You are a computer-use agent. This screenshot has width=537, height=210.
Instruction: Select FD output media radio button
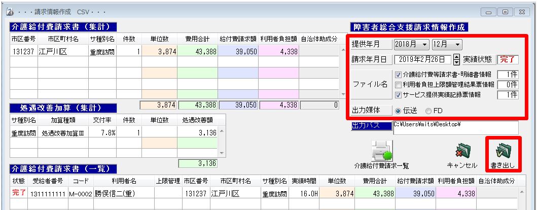tap(429, 110)
